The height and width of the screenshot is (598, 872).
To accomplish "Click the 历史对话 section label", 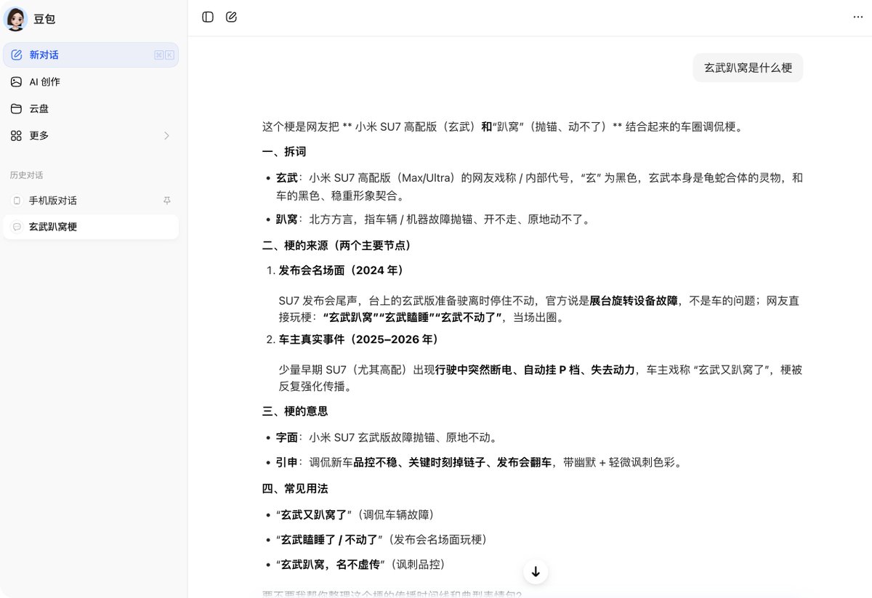I will pyautogui.click(x=26, y=175).
